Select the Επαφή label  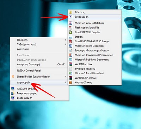point(79,37)
